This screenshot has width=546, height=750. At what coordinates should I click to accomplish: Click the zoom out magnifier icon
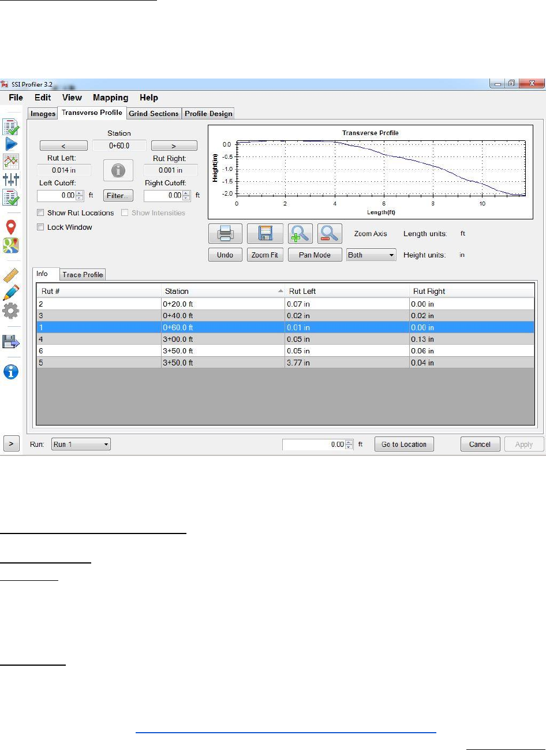tap(330, 234)
